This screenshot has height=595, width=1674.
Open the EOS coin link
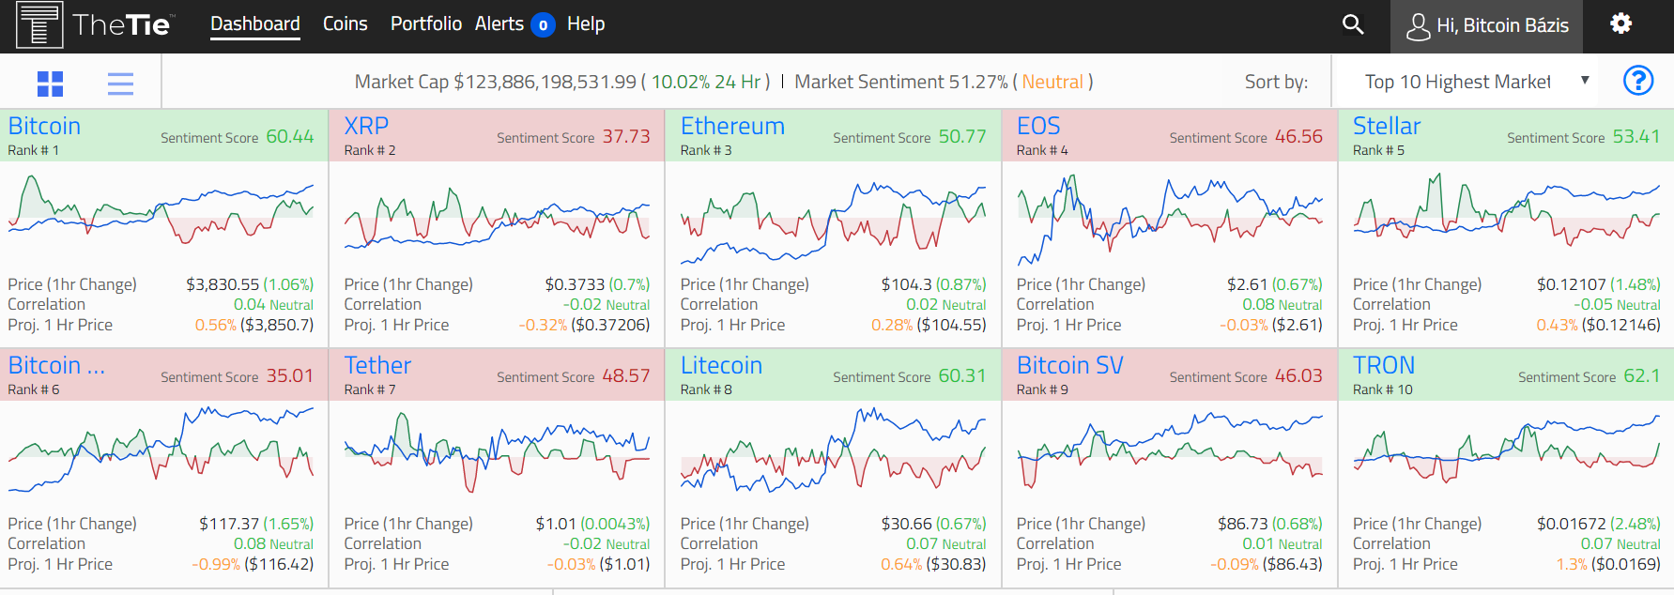[1038, 126]
